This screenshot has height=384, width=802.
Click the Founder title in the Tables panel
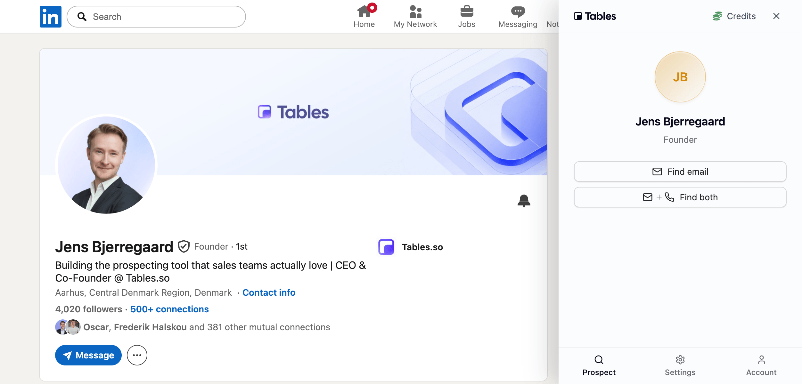[x=680, y=140]
